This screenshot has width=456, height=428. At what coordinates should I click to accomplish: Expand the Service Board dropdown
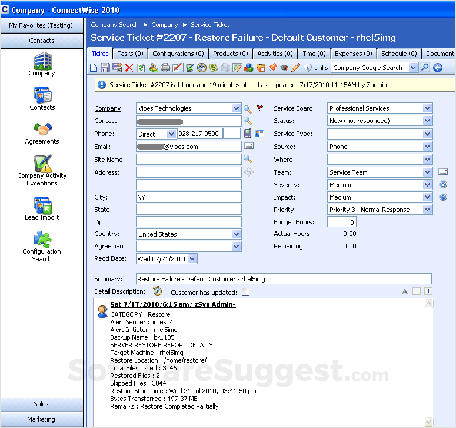pos(427,108)
